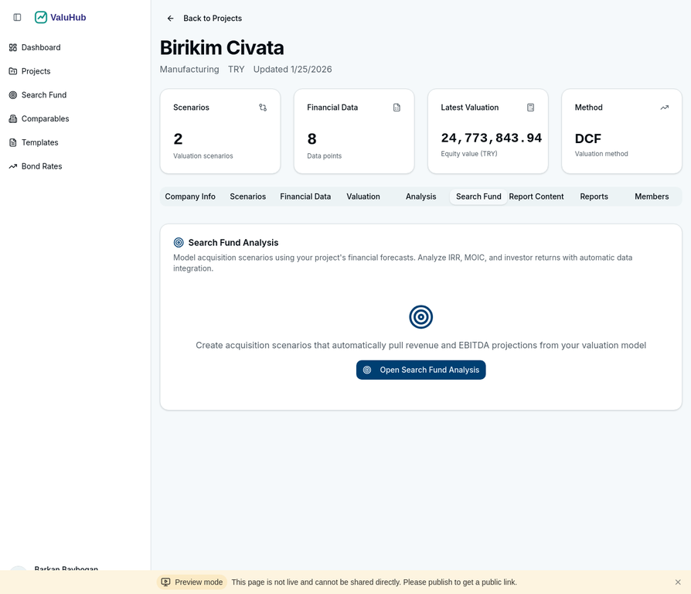The image size is (691, 594).
Task: Click the Financial Data card document icon
Action: click(397, 108)
